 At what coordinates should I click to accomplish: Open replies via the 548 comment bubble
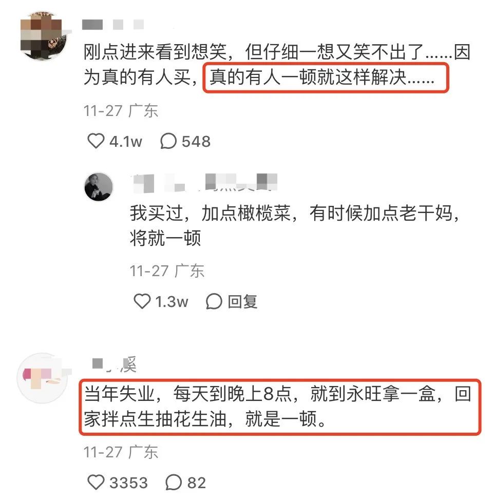[168, 141]
